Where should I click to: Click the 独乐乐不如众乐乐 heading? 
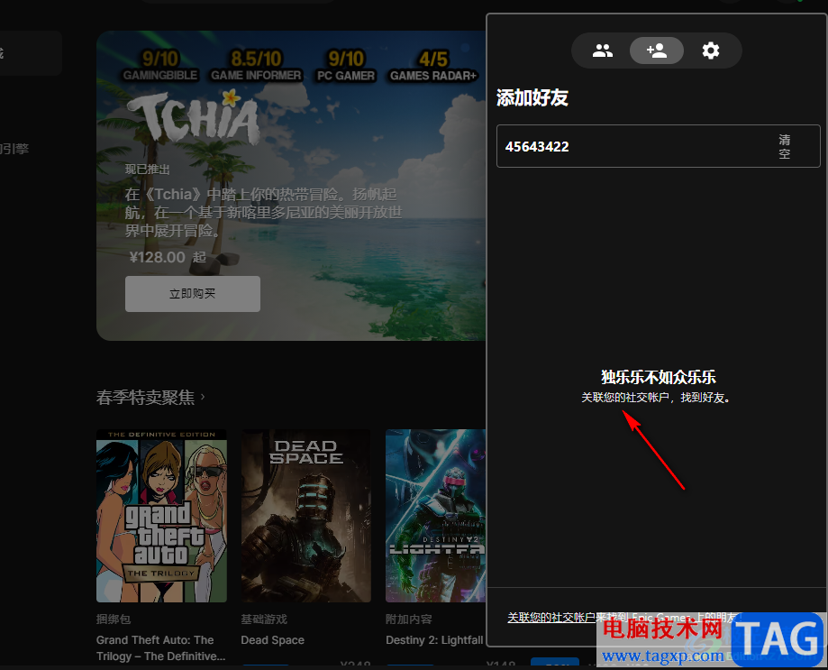658,377
